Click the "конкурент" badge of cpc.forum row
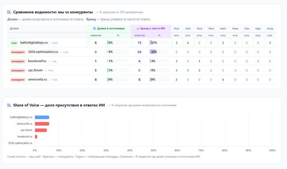The height and width of the screenshot is (169, 287). pos(18,70)
